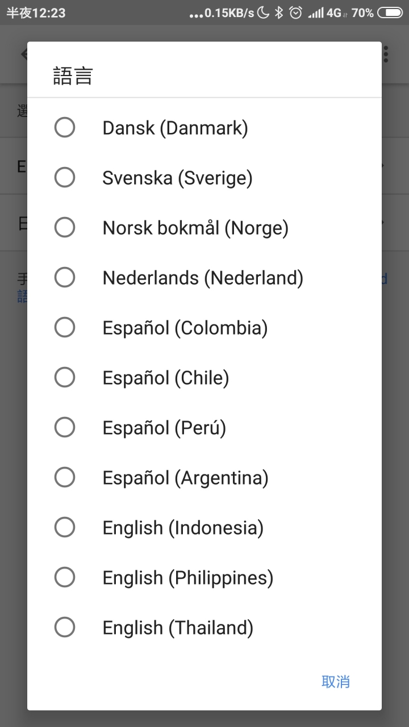
Task: Tap the moon do-not-disturb icon
Action: (263, 12)
